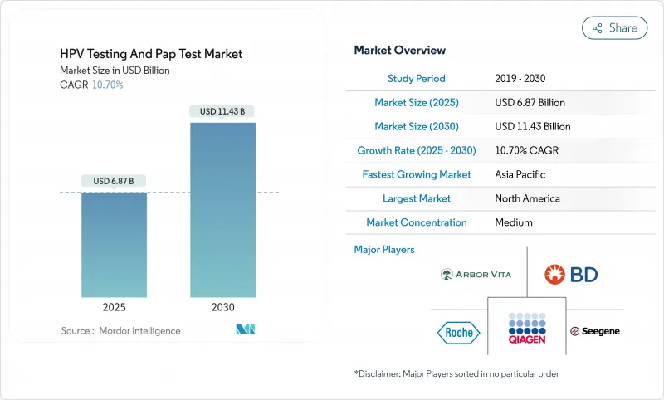
Task: Click the Growth Rate (2025 - 2030) label
Action: pos(416,150)
